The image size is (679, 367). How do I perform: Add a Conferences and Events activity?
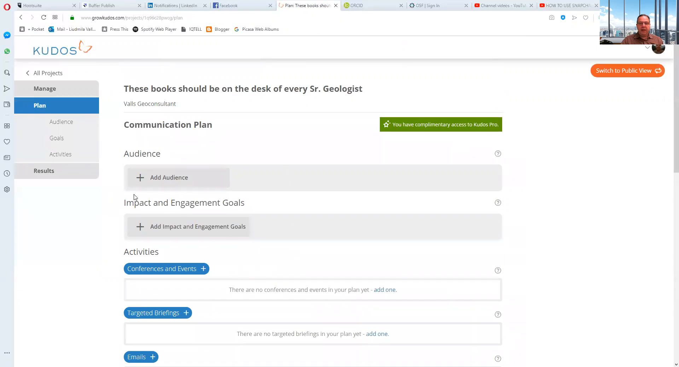[x=167, y=269]
